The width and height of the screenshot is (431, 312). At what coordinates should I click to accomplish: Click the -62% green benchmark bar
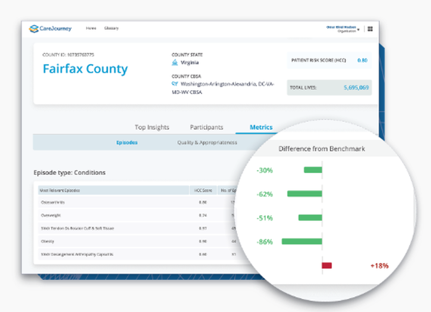point(305,194)
